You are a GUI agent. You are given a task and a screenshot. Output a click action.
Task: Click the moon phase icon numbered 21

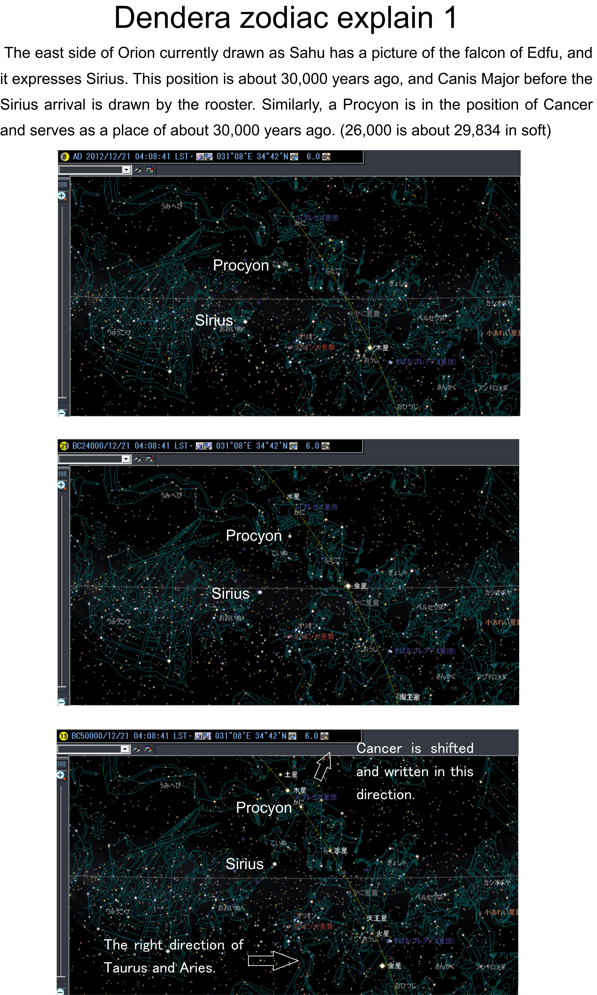[x=64, y=446]
